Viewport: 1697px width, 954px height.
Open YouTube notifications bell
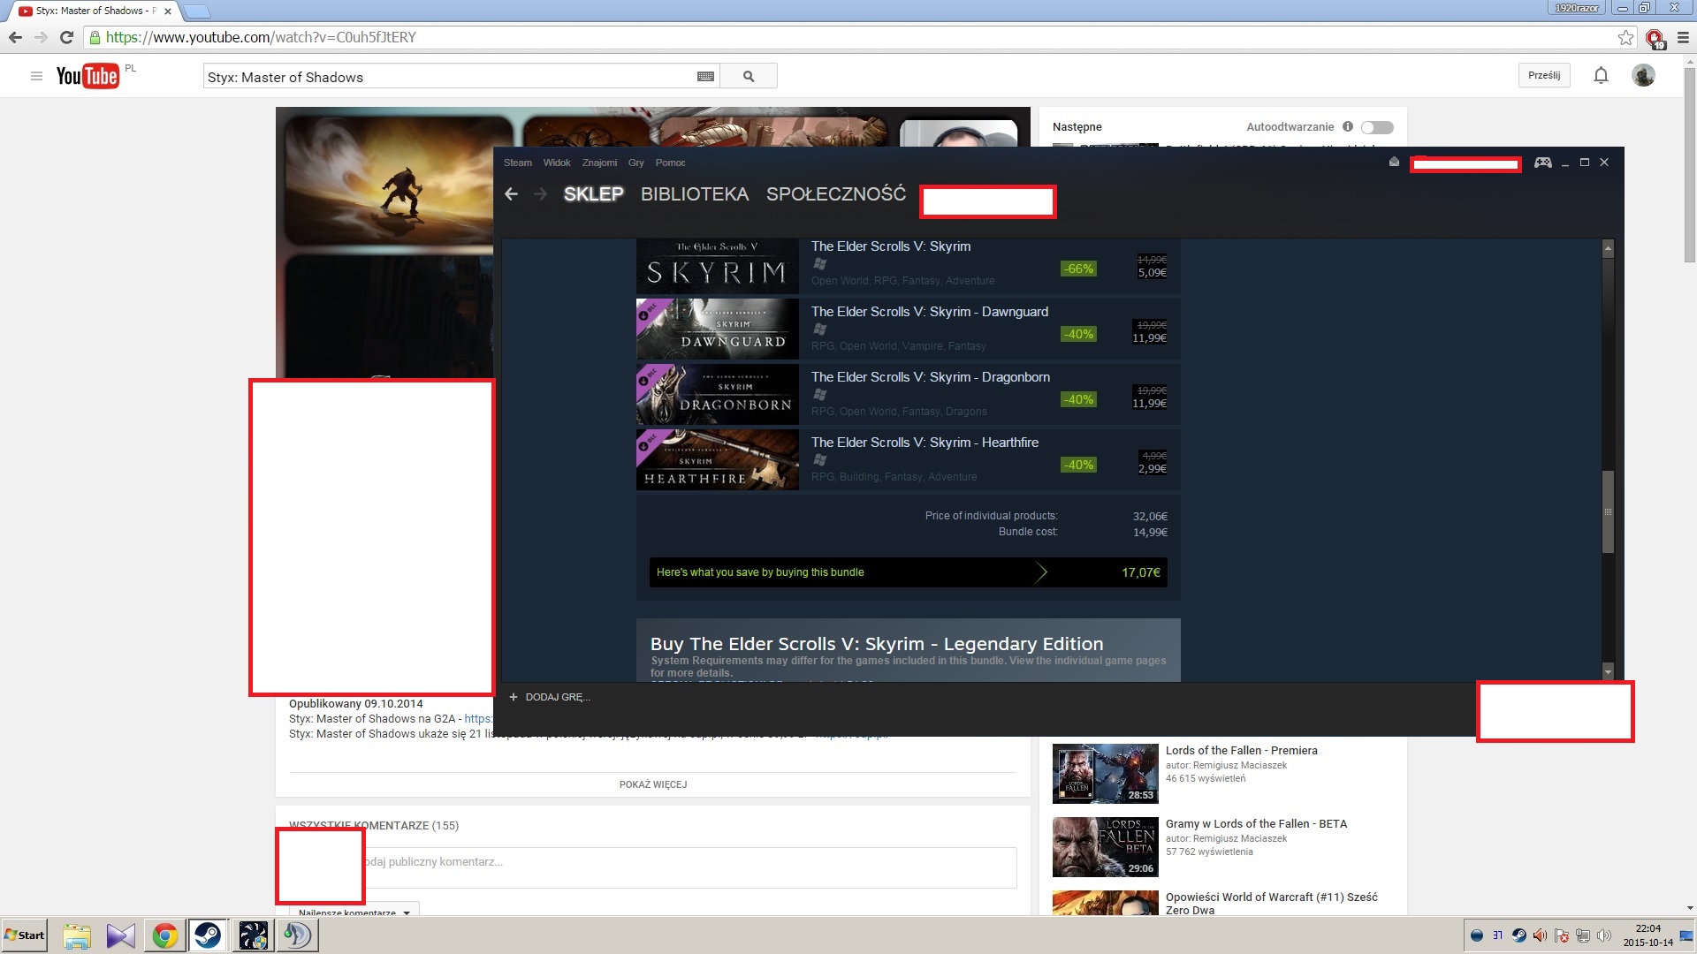tap(1601, 76)
